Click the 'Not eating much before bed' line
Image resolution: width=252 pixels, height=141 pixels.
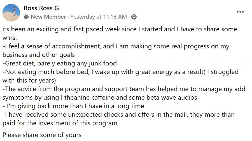pos(120,72)
